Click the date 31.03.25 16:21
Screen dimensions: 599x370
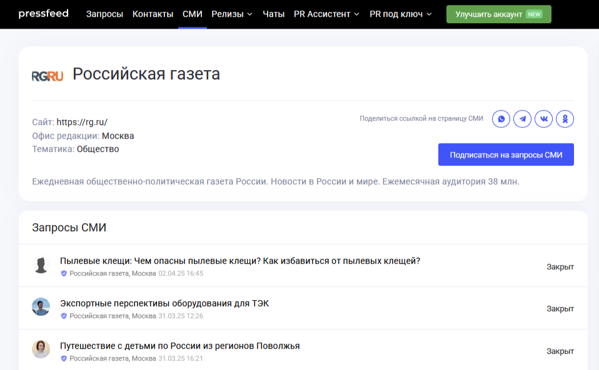pyautogui.click(x=181, y=358)
